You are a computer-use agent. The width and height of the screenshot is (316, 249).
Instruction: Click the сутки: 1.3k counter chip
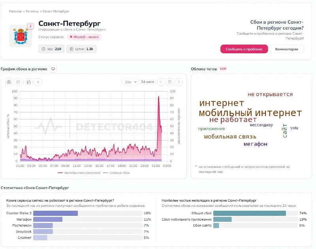pyautogui.click(x=81, y=49)
